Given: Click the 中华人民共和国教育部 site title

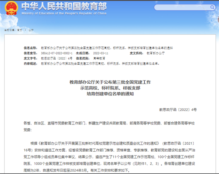Looking at the screenshot, I should [64, 6].
